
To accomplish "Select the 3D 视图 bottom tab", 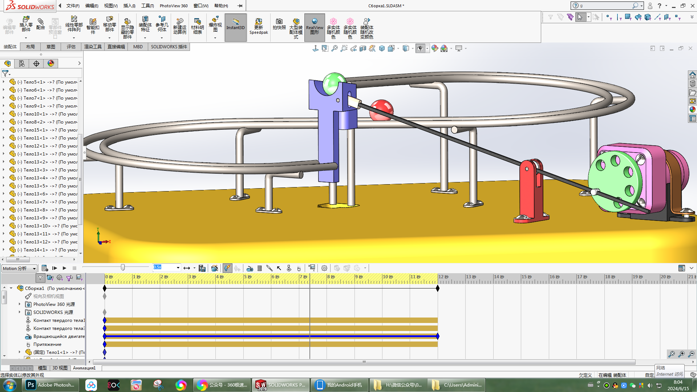I will (60, 368).
